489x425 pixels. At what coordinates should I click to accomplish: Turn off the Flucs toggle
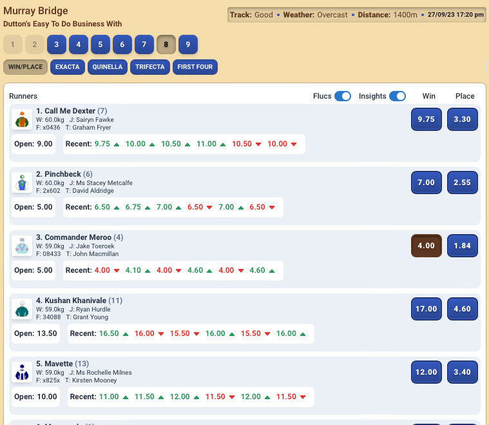tap(343, 96)
